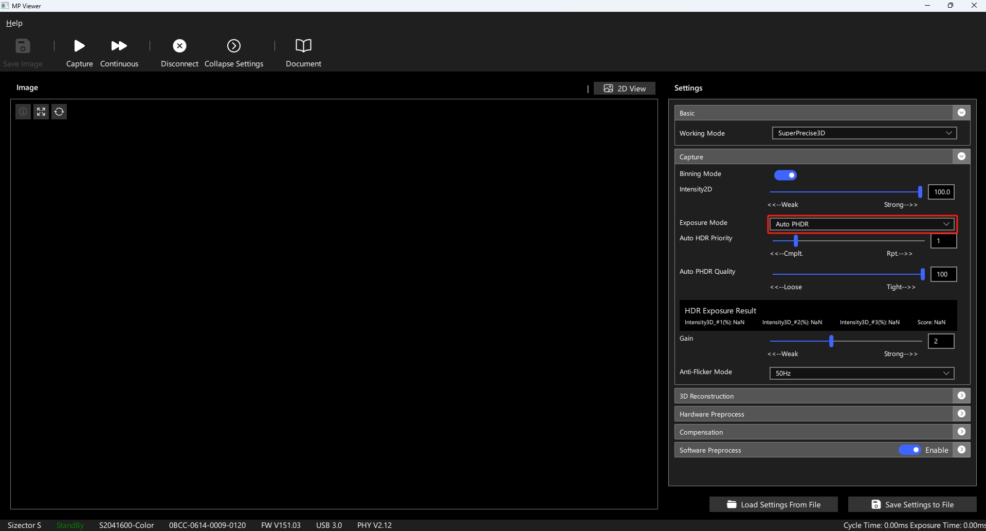This screenshot has height=531, width=986.
Task: Click Intensity3D_#2(%): NaN text
Action: pyautogui.click(x=792, y=322)
